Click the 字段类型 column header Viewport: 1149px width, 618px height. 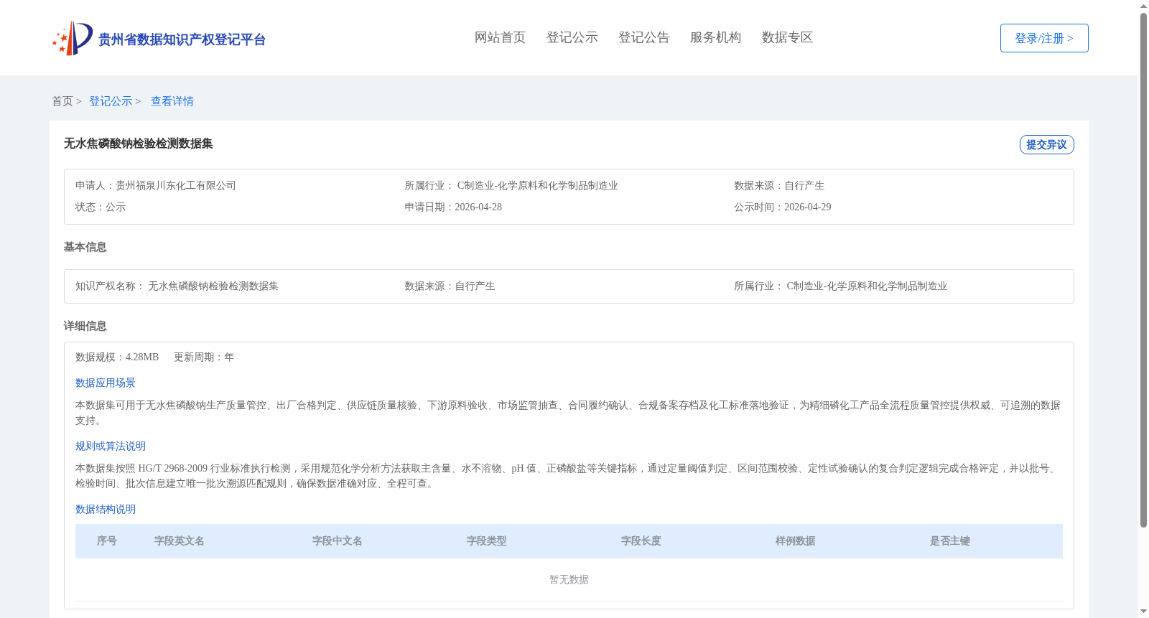(487, 541)
